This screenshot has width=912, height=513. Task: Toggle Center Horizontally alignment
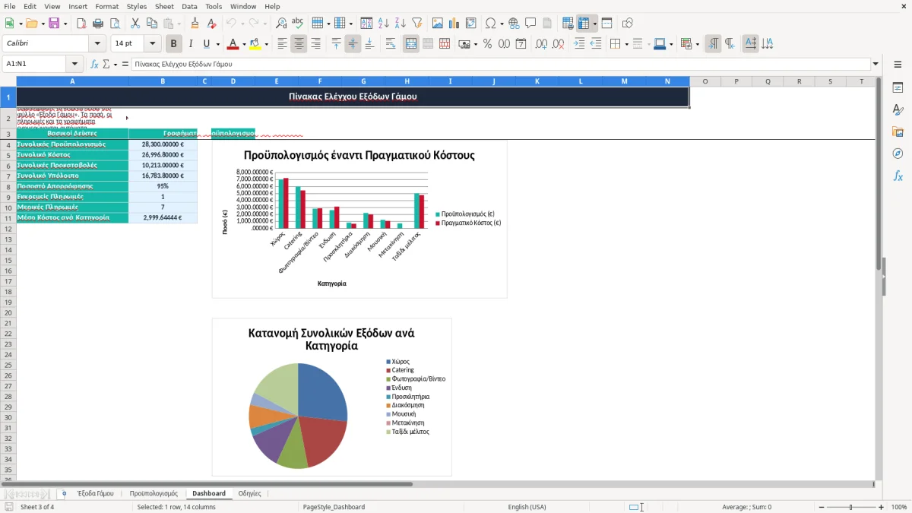299,44
